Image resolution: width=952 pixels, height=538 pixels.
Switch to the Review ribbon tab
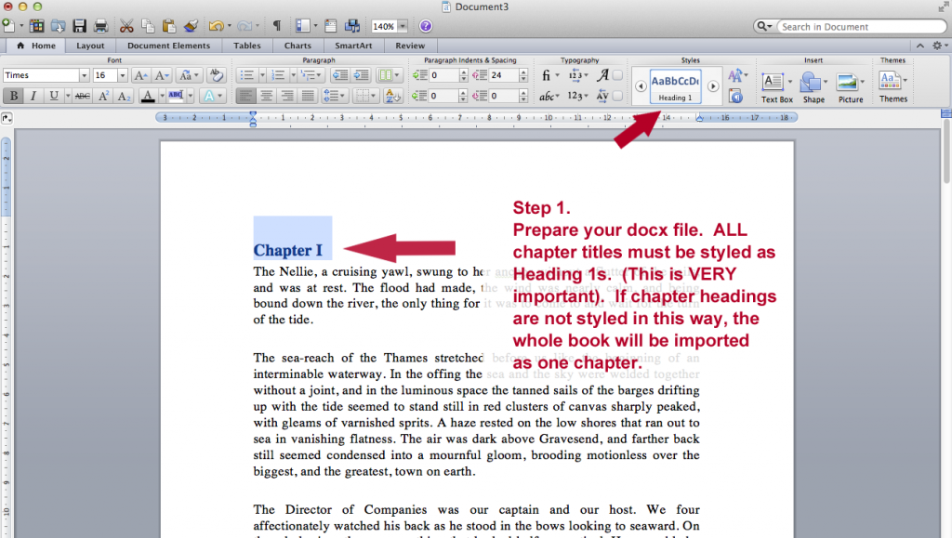409,45
